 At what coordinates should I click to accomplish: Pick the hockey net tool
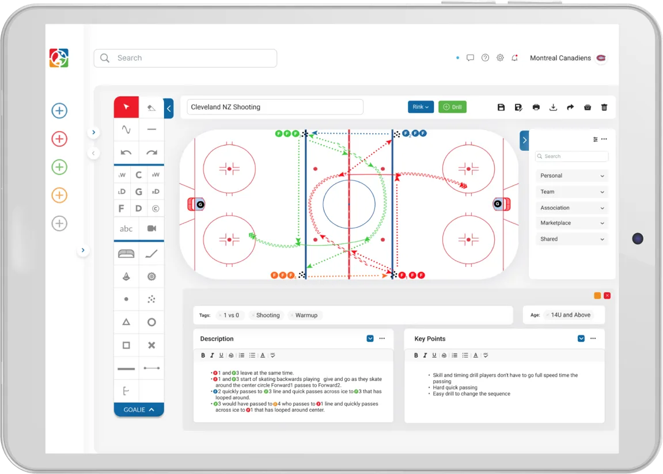pyautogui.click(x=126, y=253)
